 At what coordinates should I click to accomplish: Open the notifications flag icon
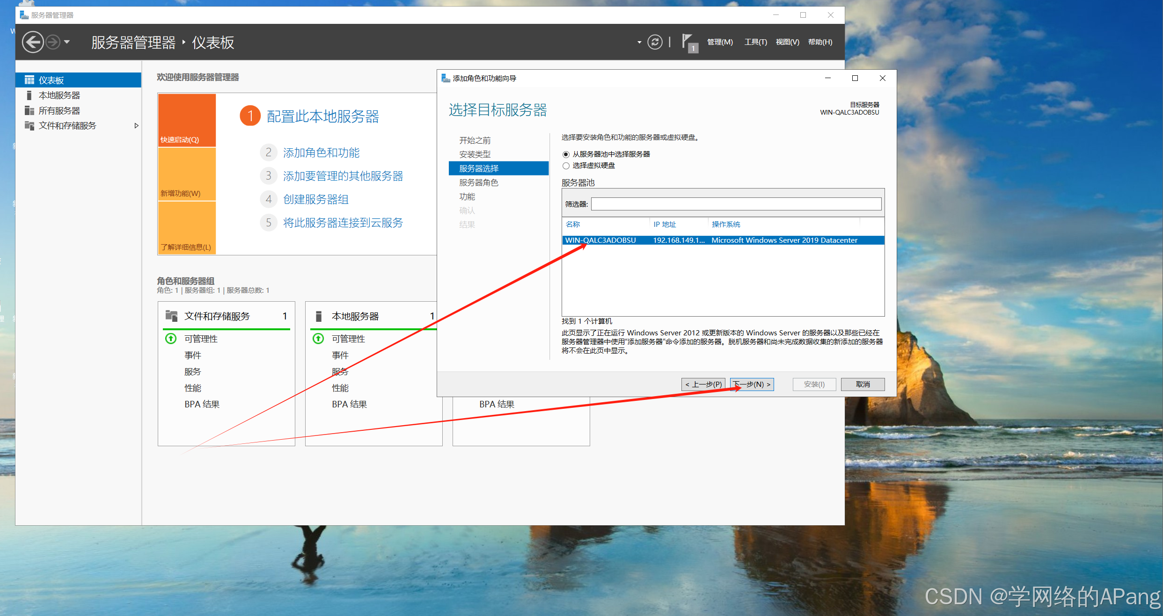pos(688,42)
